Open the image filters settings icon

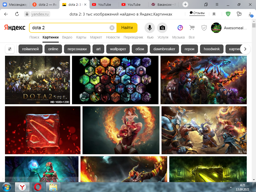click(x=10, y=49)
